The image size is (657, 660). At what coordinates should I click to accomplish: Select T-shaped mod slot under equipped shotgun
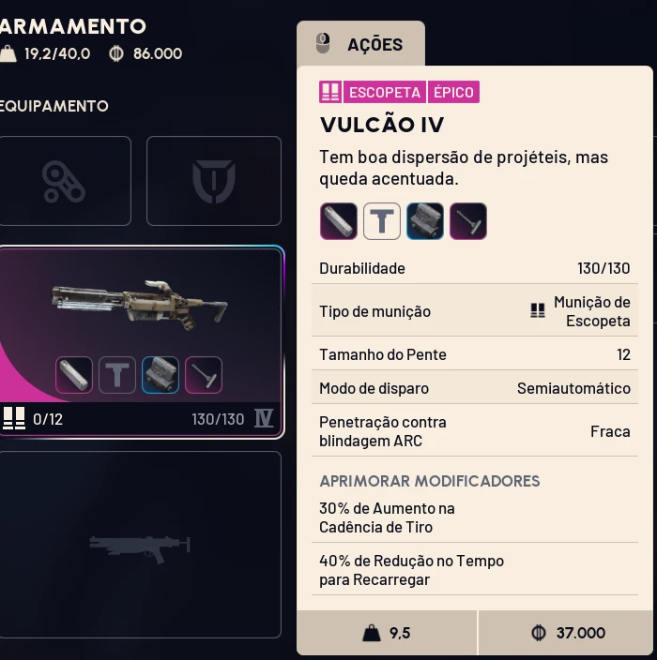point(117,375)
